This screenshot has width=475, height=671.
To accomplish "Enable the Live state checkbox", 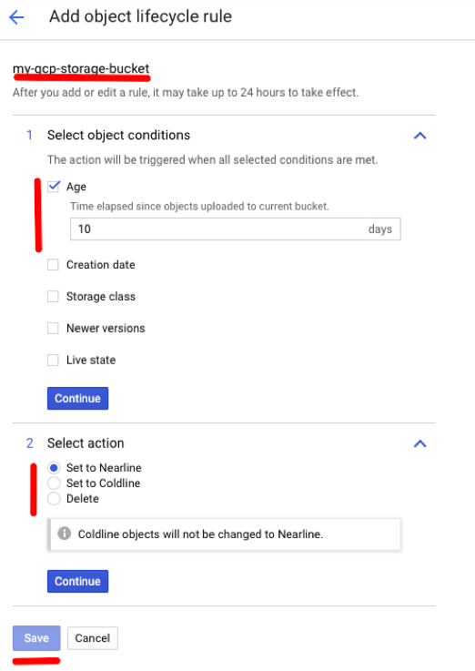I will pos(53,360).
